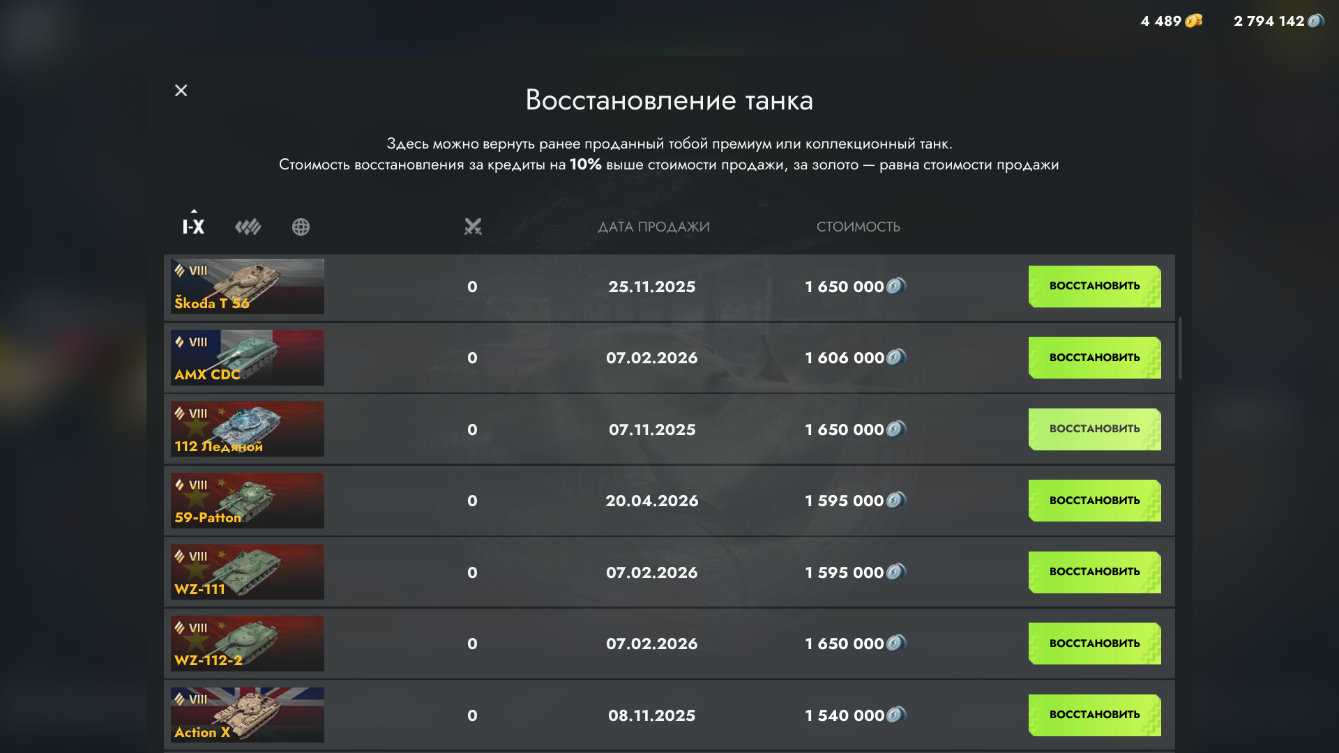This screenshot has width=1339, height=753.
Task: Select the AMX CDC tank thumbnail
Action: click(248, 358)
